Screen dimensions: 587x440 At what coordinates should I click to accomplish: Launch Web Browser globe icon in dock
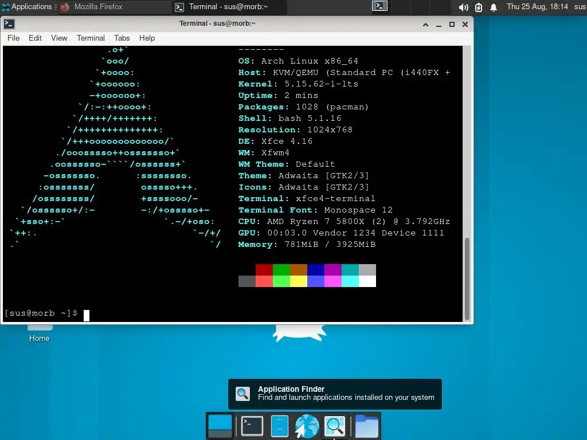[x=307, y=426]
